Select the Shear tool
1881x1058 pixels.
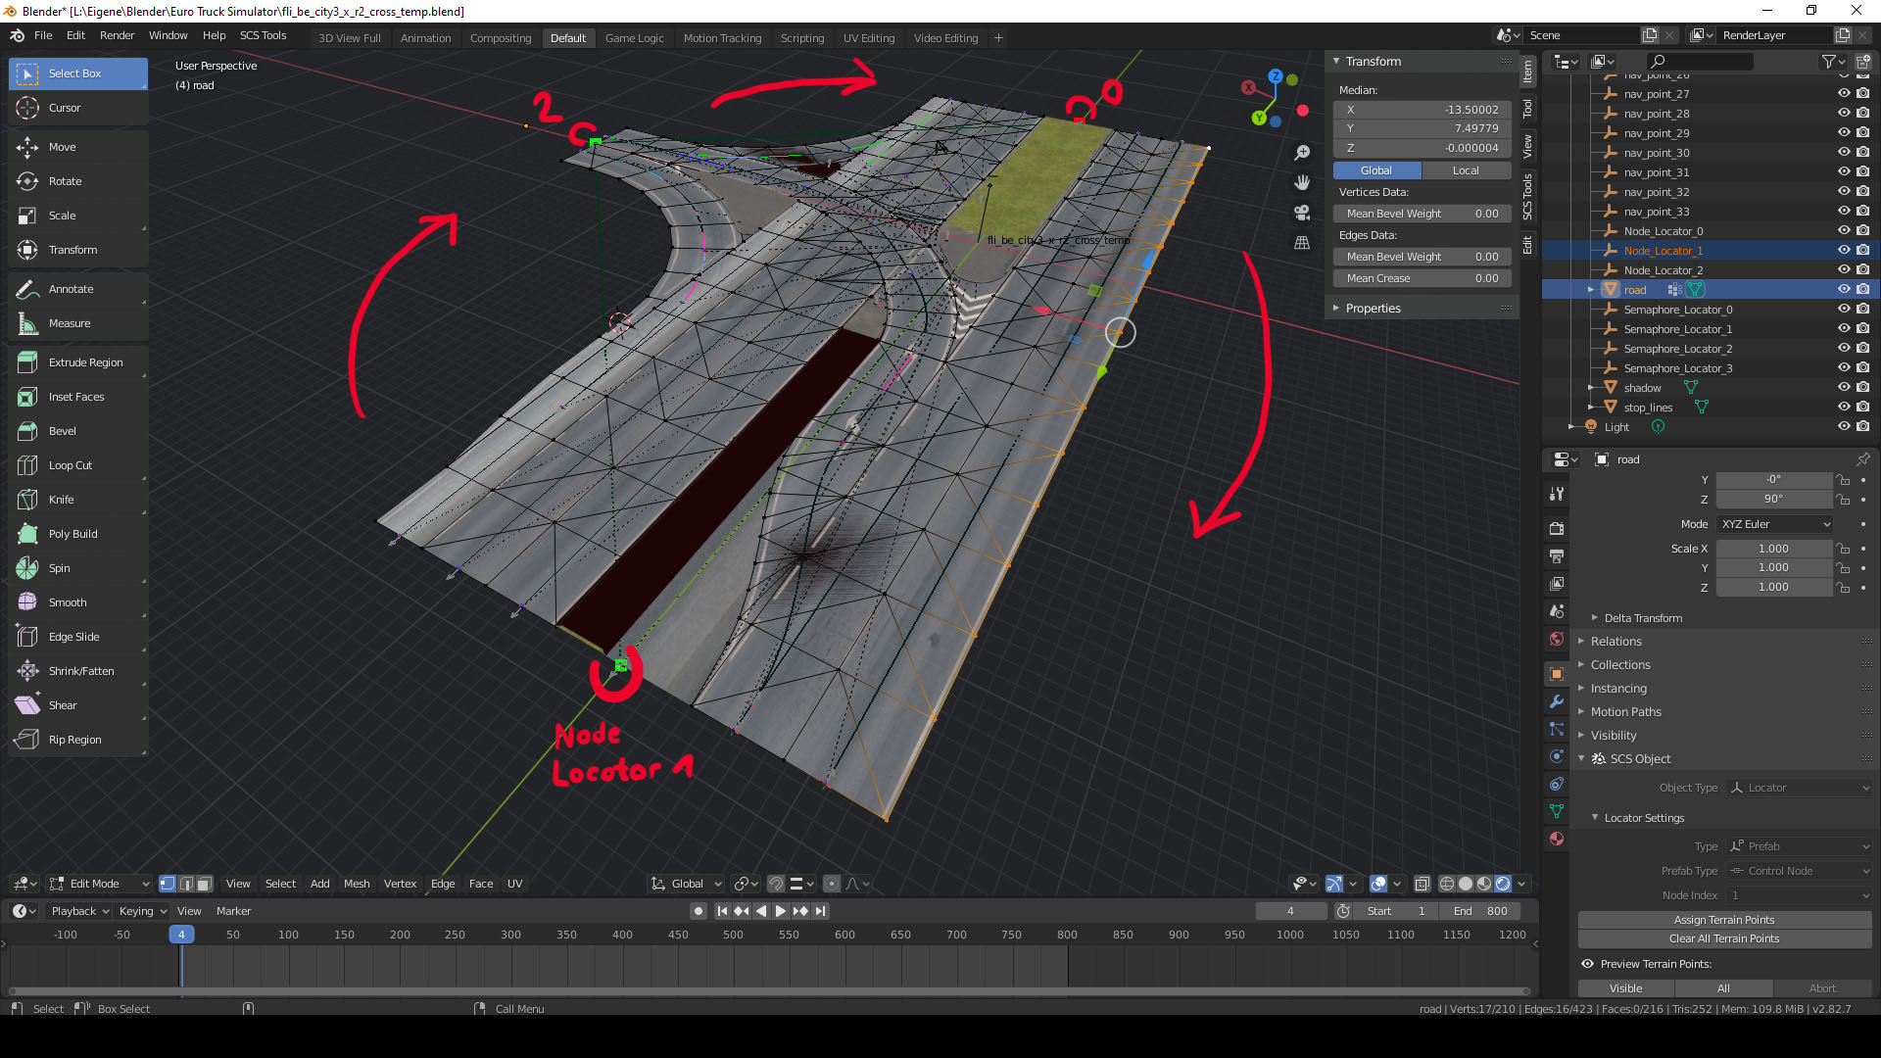(x=78, y=705)
